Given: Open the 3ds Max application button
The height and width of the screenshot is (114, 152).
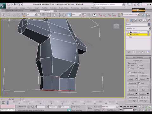Looking at the screenshot, I should click(x=3, y=5).
